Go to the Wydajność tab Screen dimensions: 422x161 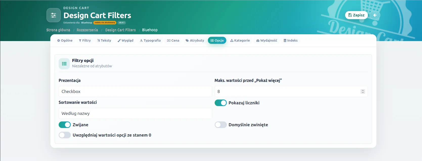point(267,40)
